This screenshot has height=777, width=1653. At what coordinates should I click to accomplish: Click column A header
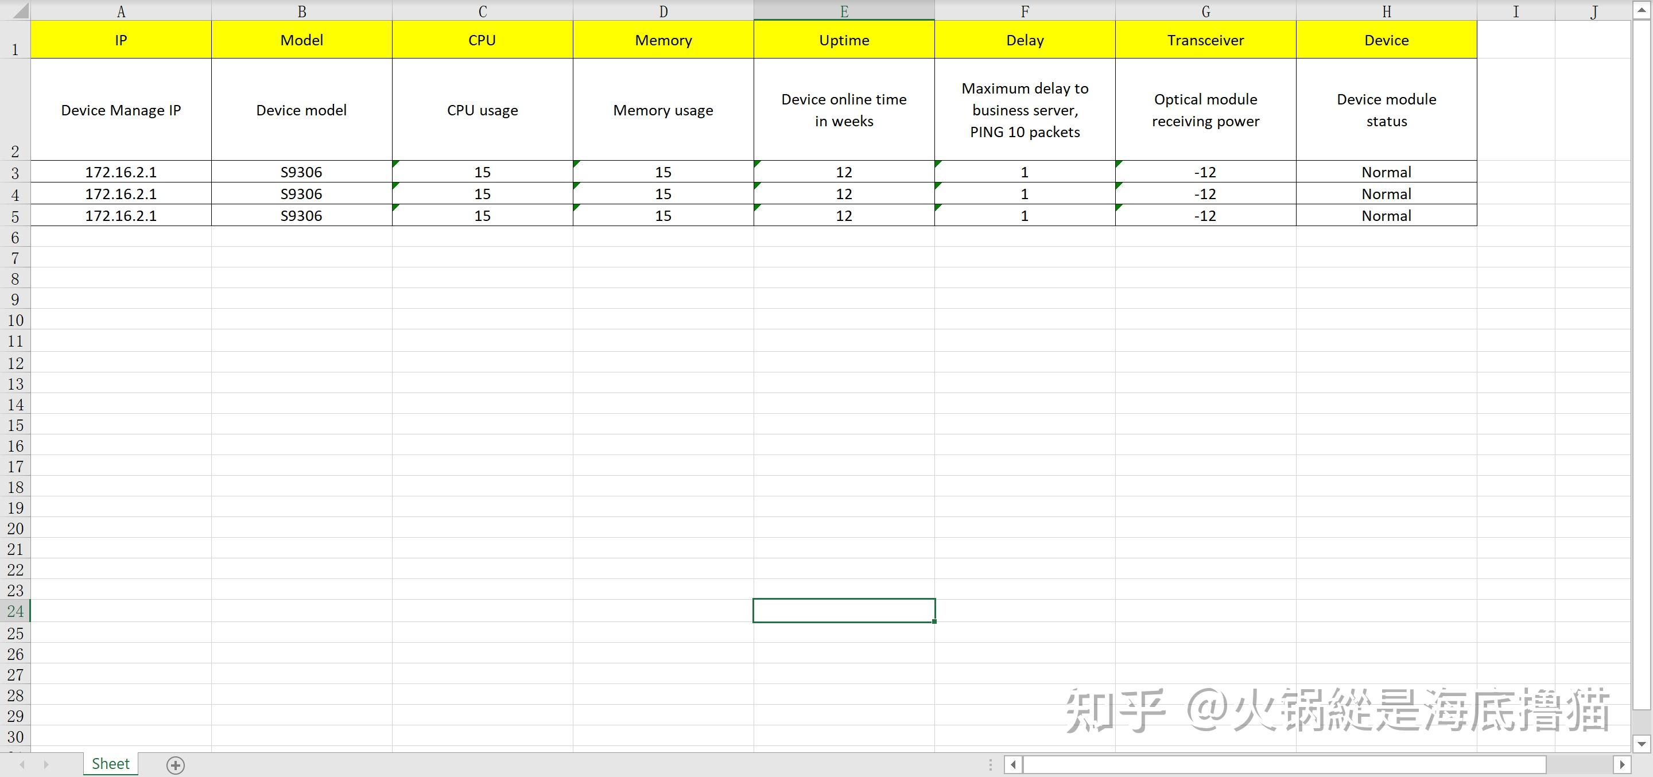click(x=121, y=10)
